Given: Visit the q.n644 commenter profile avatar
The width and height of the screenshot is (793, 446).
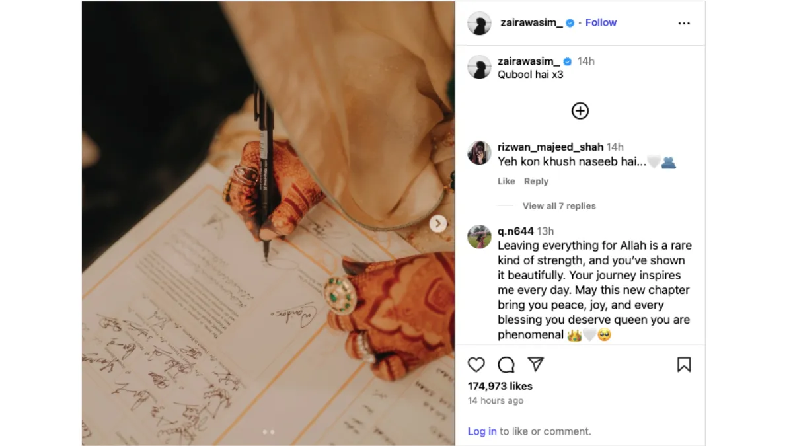Looking at the screenshot, I should 480,237.
